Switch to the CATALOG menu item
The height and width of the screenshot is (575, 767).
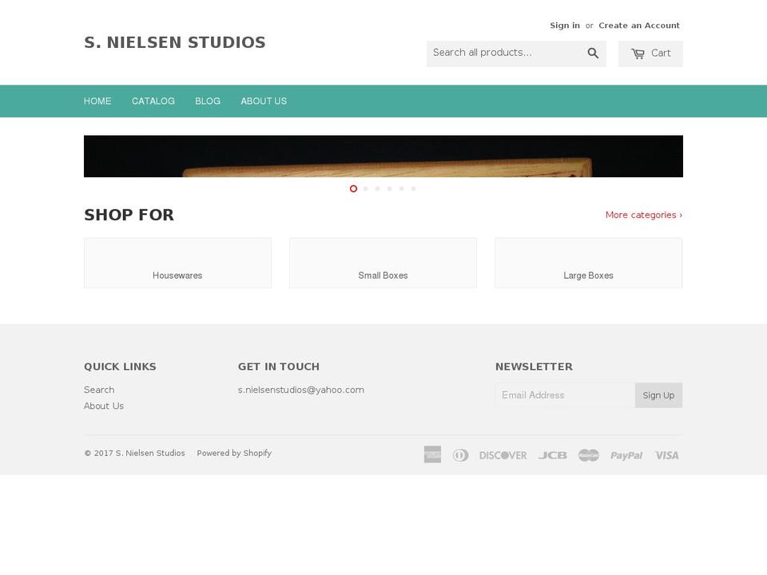(x=153, y=101)
